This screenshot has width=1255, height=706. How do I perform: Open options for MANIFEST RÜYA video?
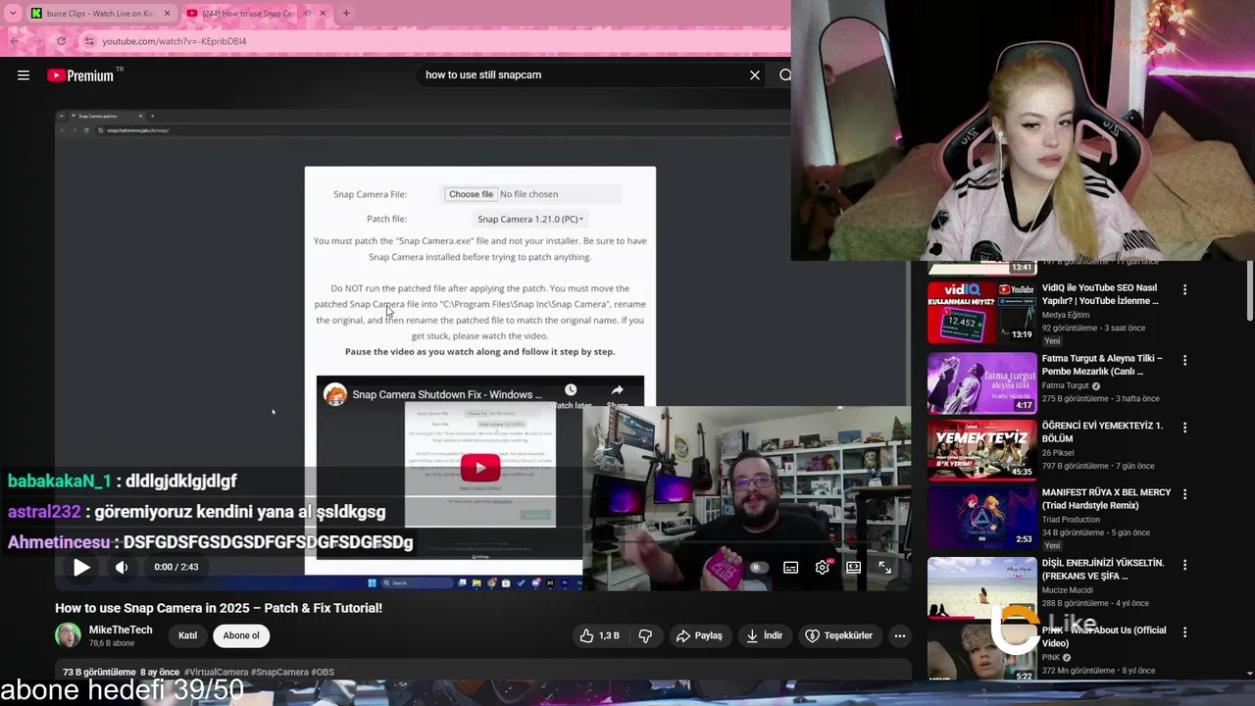[1184, 494]
